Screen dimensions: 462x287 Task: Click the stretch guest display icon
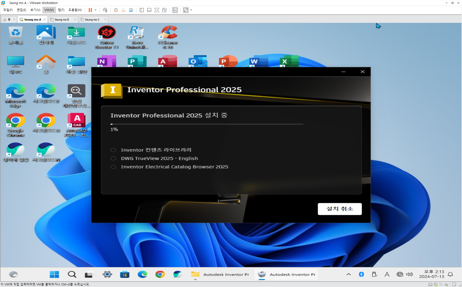(186, 10)
